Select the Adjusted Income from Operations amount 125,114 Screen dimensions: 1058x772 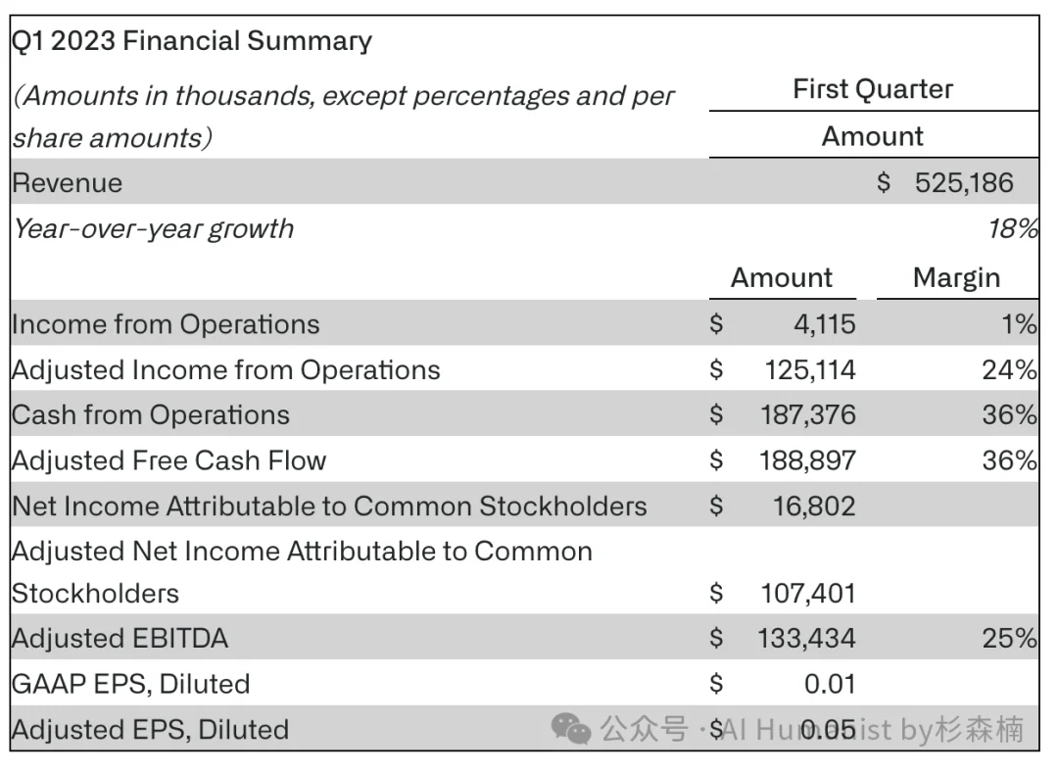pyautogui.click(x=810, y=369)
